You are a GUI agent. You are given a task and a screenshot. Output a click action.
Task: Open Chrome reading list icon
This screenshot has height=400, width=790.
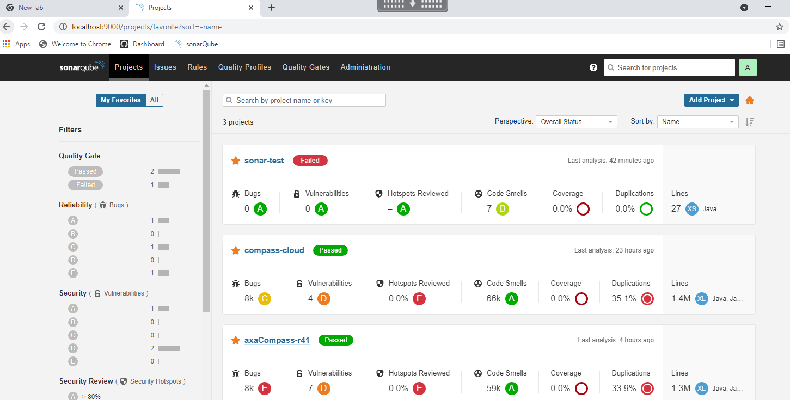click(780, 44)
